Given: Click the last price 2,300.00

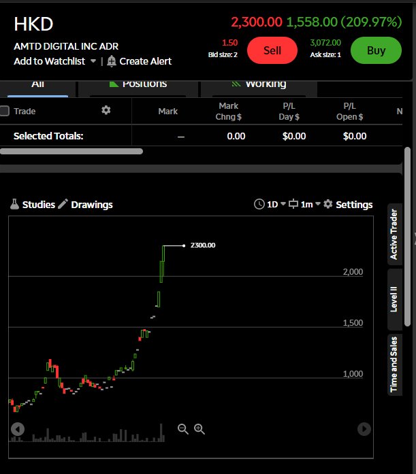Looking at the screenshot, I should (x=257, y=22).
